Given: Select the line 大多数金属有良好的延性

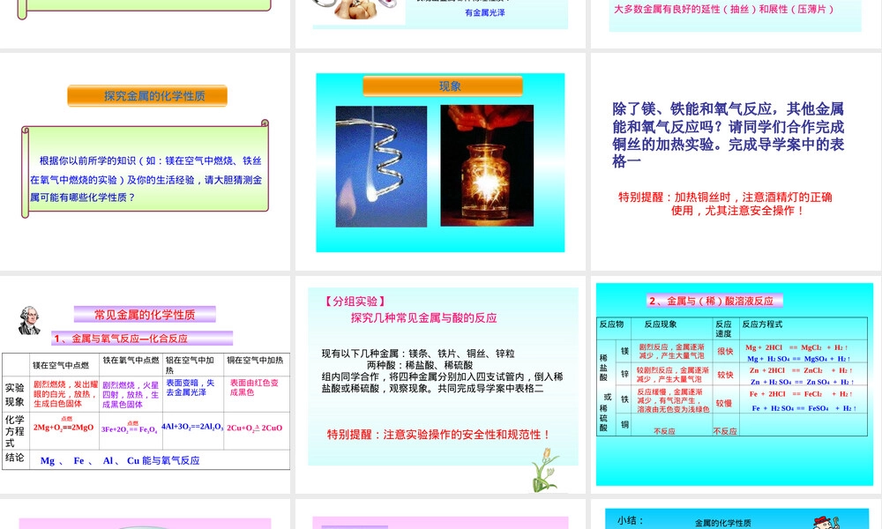Looking at the screenshot, I should 724,9.
